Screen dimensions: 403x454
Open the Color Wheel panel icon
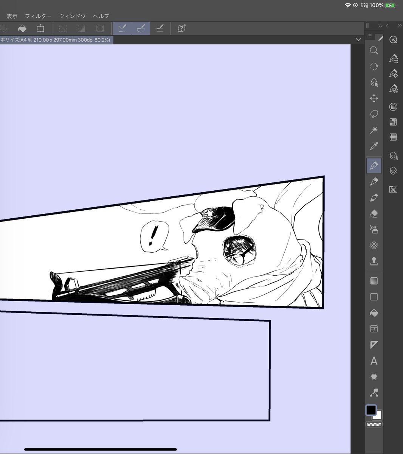coord(393,107)
